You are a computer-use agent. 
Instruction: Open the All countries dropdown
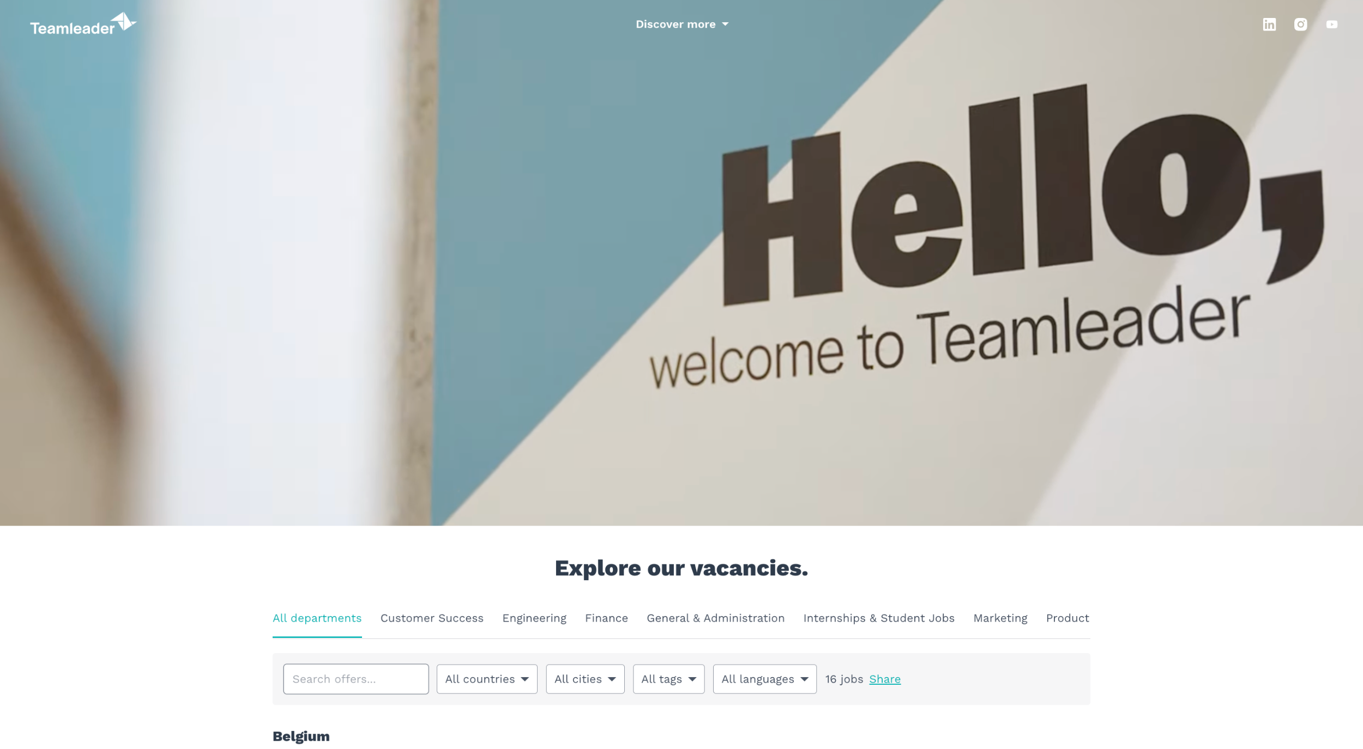487,679
